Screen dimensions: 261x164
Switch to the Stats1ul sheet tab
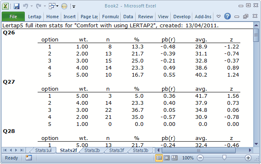(x=43, y=150)
